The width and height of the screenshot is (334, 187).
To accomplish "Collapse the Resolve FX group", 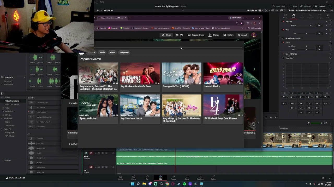I will click(x=2, y=118).
